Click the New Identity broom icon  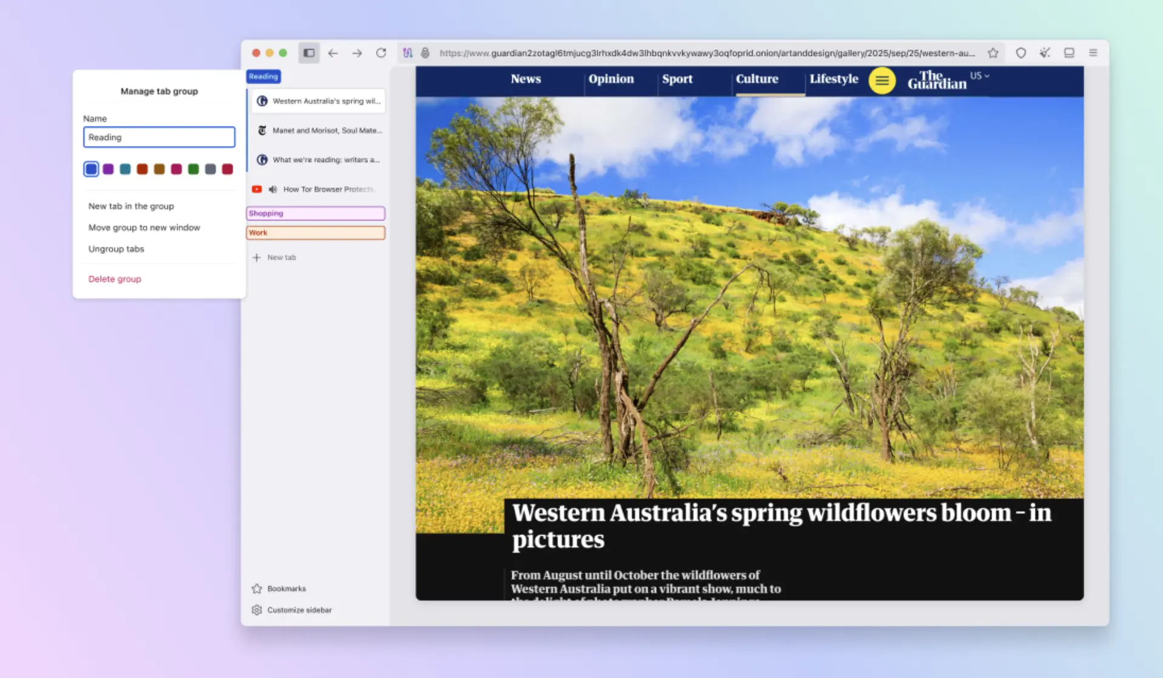pyautogui.click(x=1044, y=53)
